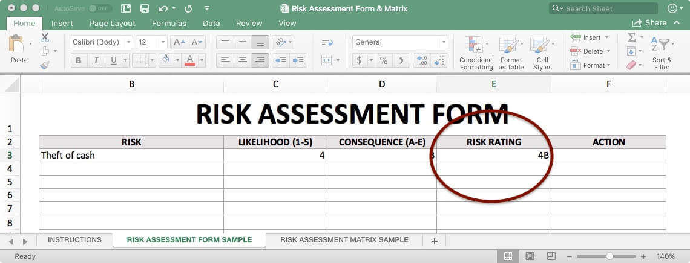
Task: Click the Fill down icon
Action: click(x=631, y=52)
